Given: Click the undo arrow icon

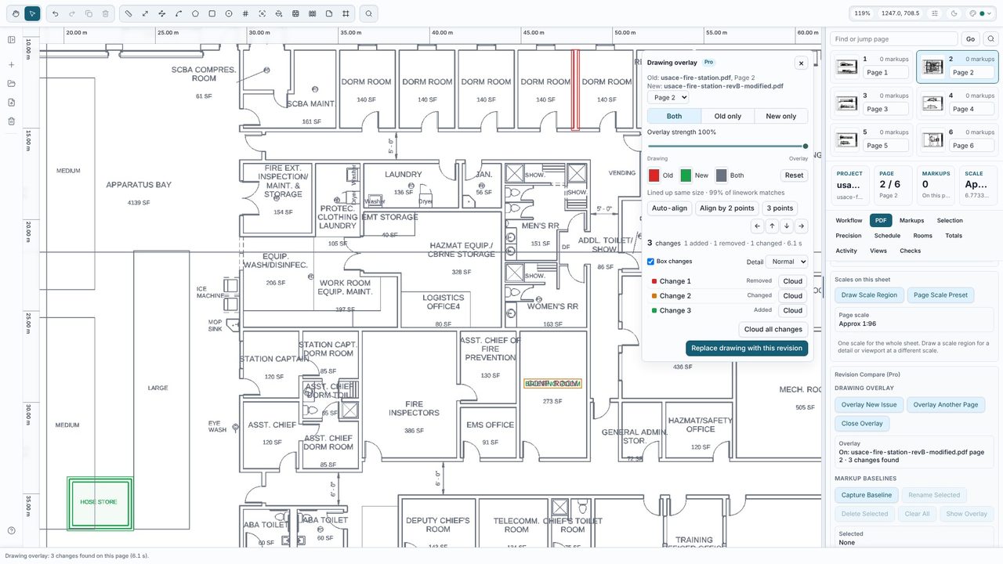Looking at the screenshot, I should (55, 13).
